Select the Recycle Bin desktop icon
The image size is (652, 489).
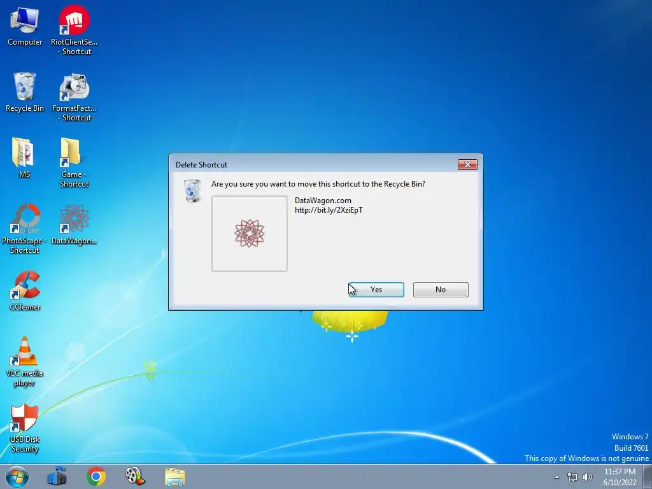point(25,92)
